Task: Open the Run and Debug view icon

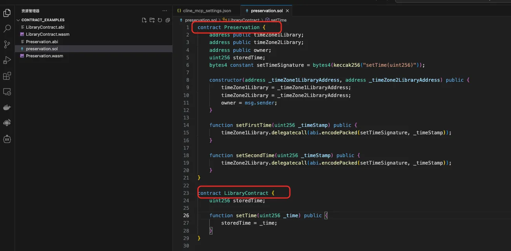Action: coord(7,60)
